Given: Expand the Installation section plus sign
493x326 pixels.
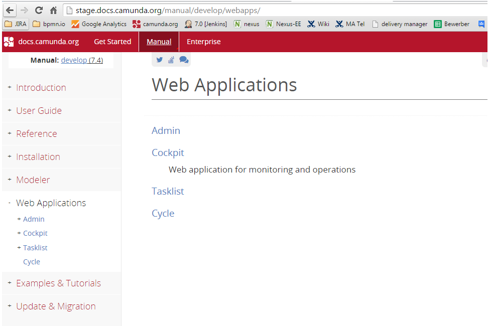Looking at the screenshot, I should point(10,156).
